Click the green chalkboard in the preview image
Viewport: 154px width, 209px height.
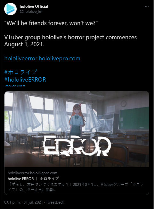click(x=134, y=118)
